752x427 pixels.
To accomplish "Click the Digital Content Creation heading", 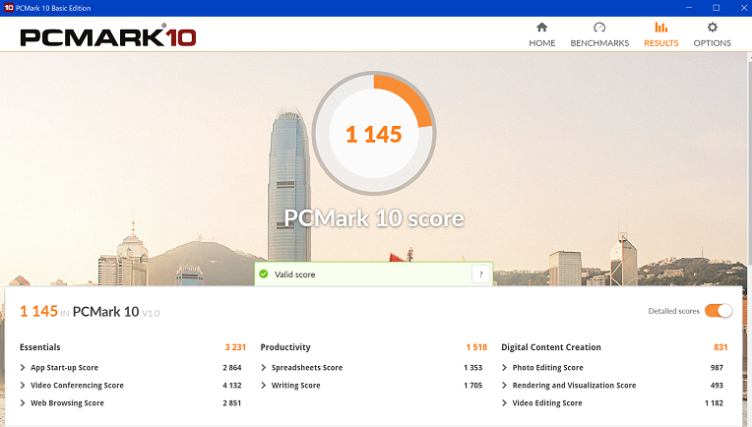I will click(x=551, y=347).
